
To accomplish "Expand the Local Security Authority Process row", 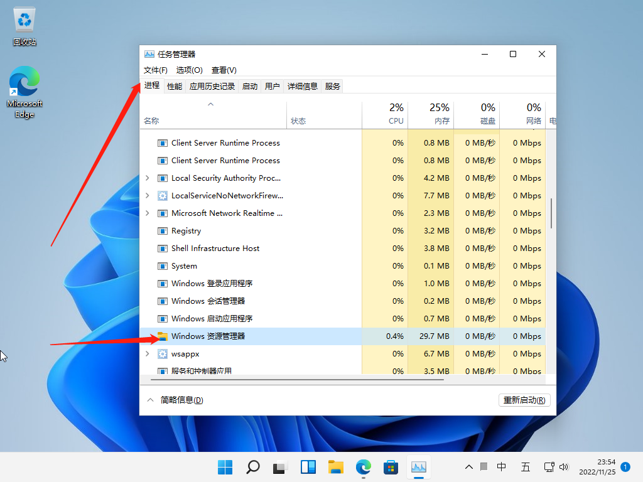I will click(x=147, y=178).
